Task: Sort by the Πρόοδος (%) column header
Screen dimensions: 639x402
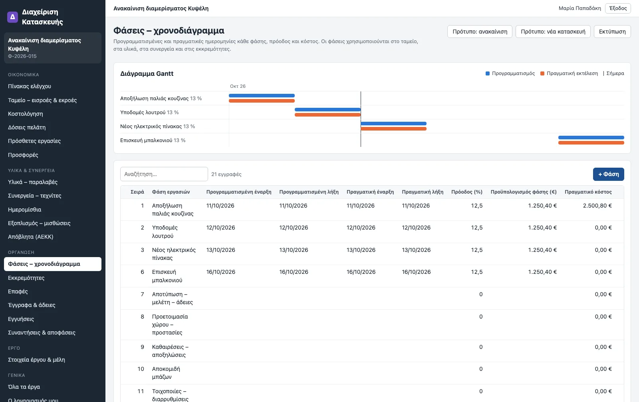Action: coord(466,192)
